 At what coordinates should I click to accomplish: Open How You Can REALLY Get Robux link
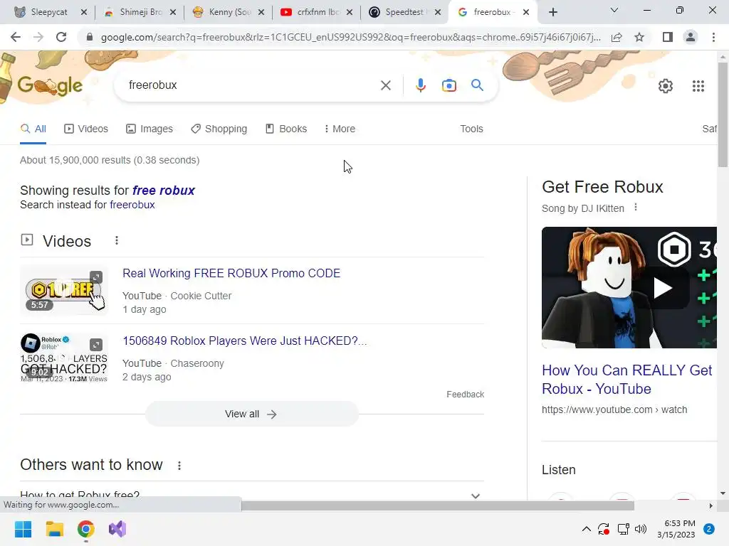(626, 380)
